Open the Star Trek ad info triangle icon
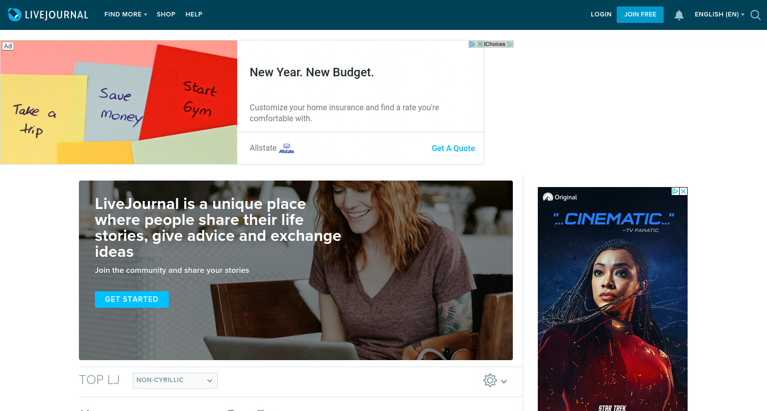The image size is (767, 411). click(676, 191)
